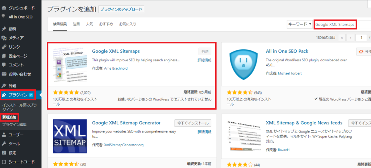Focus the plugin search field

(x=342, y=25)
